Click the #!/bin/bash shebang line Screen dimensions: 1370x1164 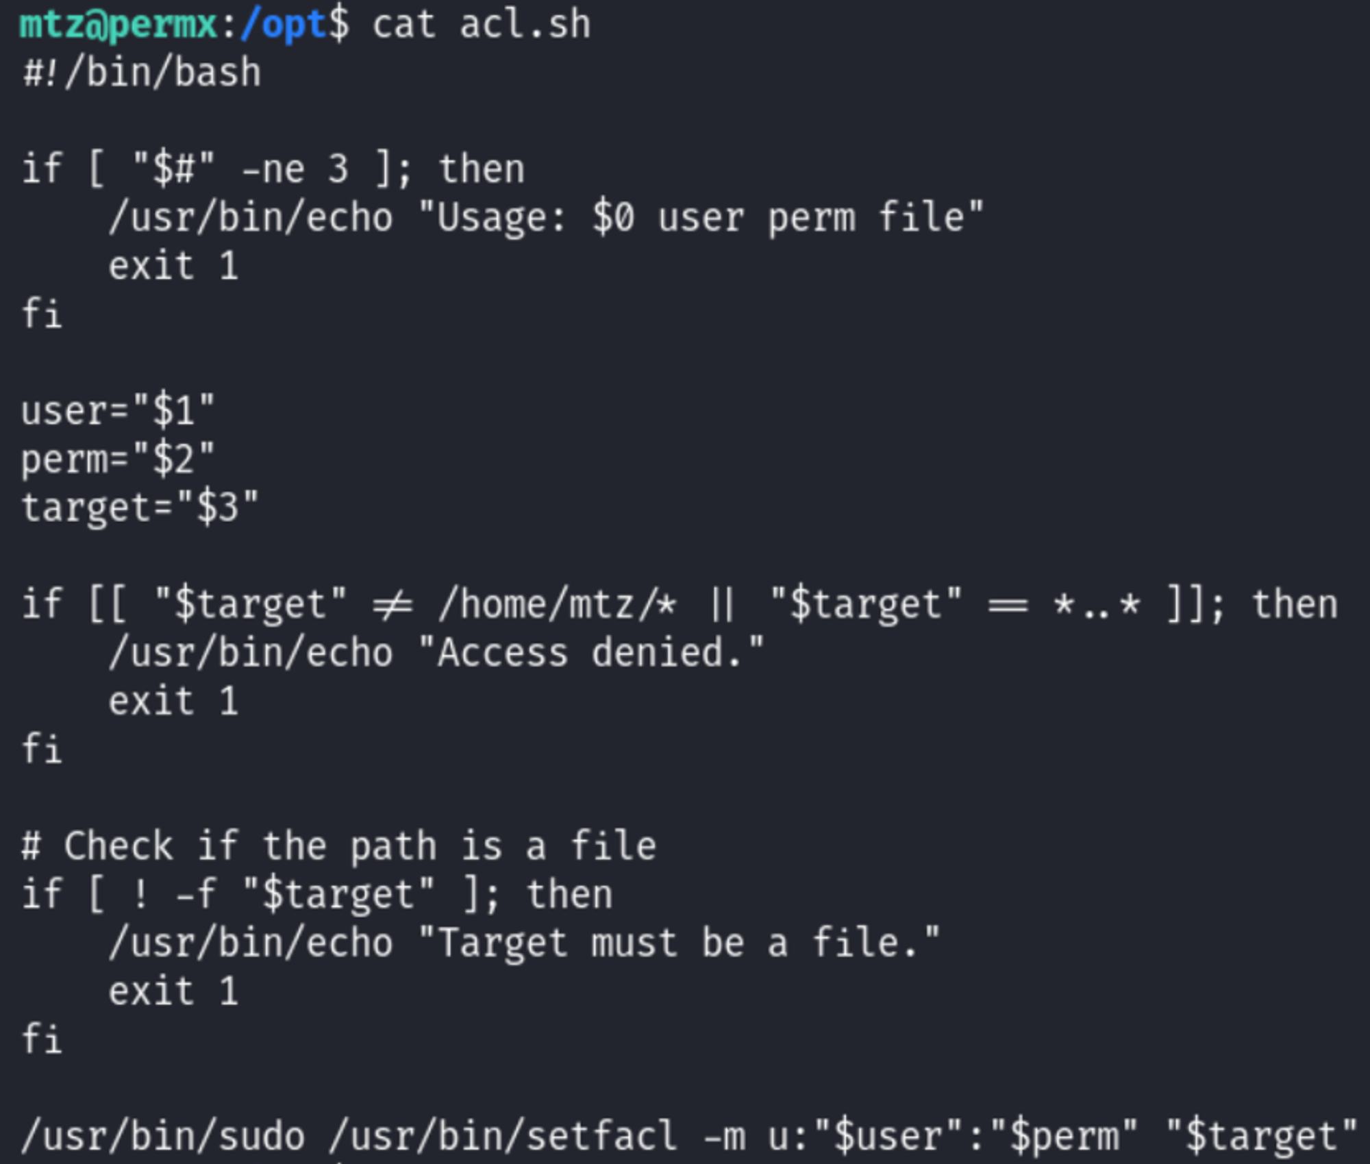[142, 73]
